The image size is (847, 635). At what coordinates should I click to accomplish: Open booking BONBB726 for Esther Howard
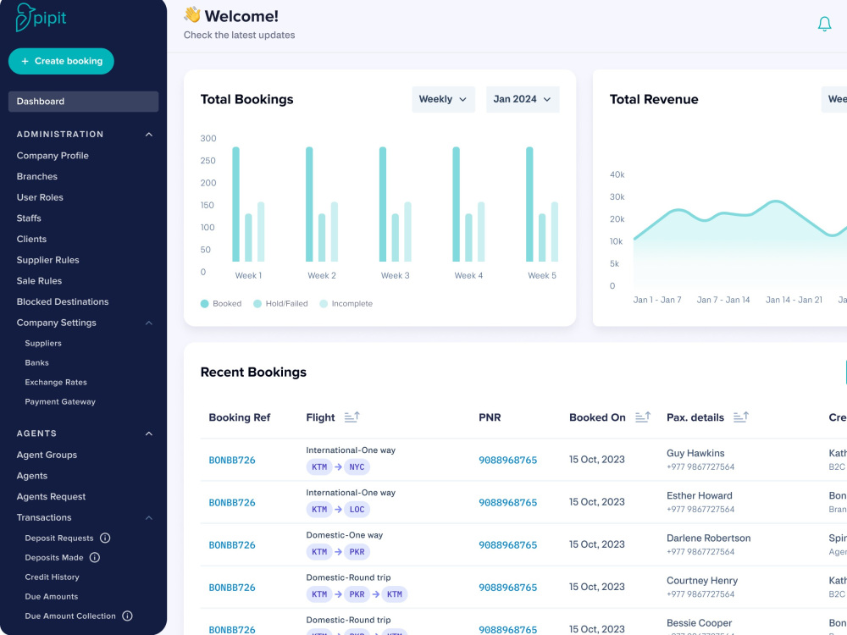[x=232, y=503]
